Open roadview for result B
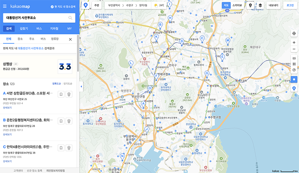The height and width of the screenshot is (173, 299). pyautogui.click(x=69, y=121)
